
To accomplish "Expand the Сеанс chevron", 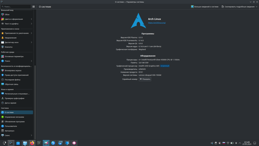I will [31, 135].
